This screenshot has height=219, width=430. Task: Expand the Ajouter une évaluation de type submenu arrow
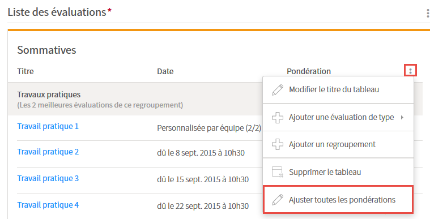tap(402, 117)
